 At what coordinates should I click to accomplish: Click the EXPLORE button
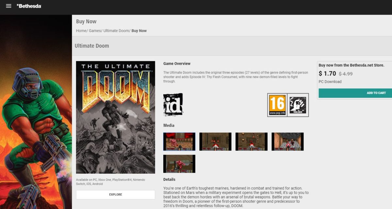115,195
